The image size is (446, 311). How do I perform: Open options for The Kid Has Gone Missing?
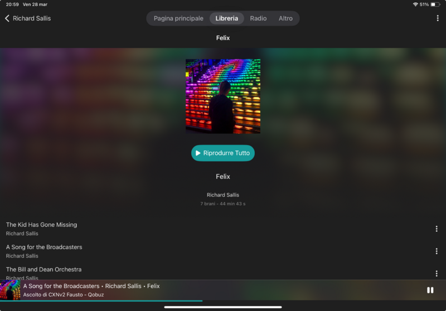[437, 229]
